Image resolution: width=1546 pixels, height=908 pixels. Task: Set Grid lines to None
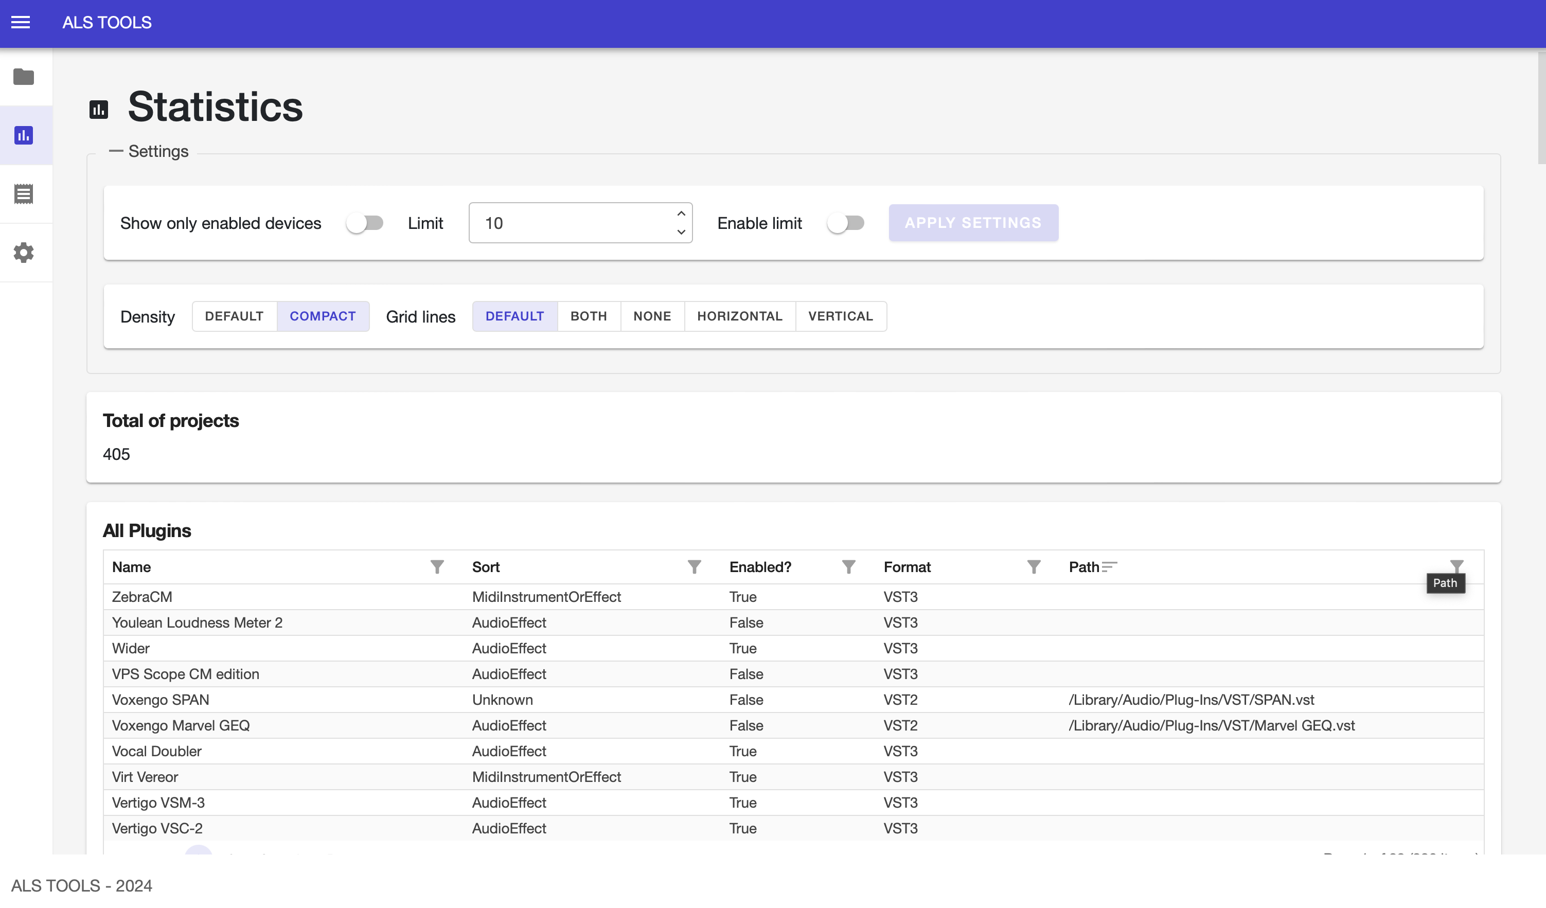(x=652, y=316)
